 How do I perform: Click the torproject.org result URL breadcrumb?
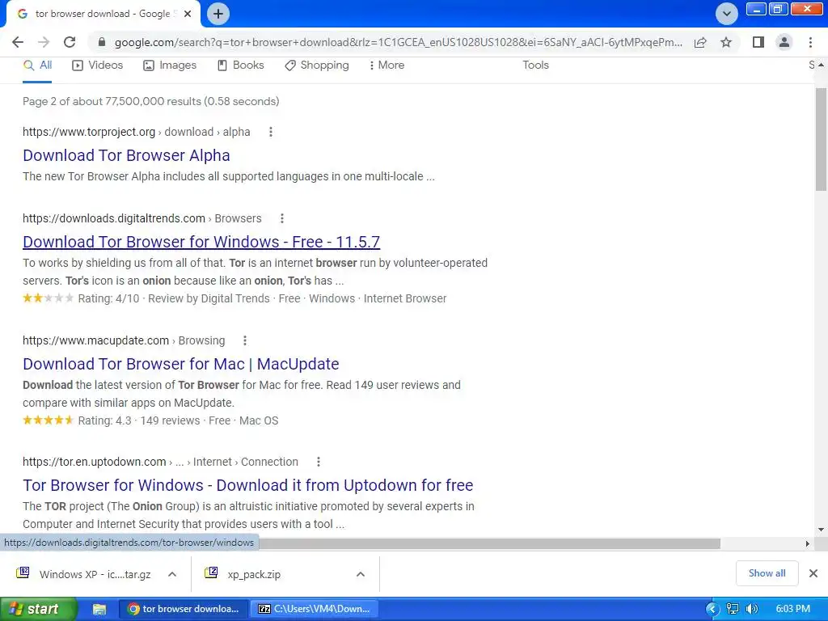point(136,132)
